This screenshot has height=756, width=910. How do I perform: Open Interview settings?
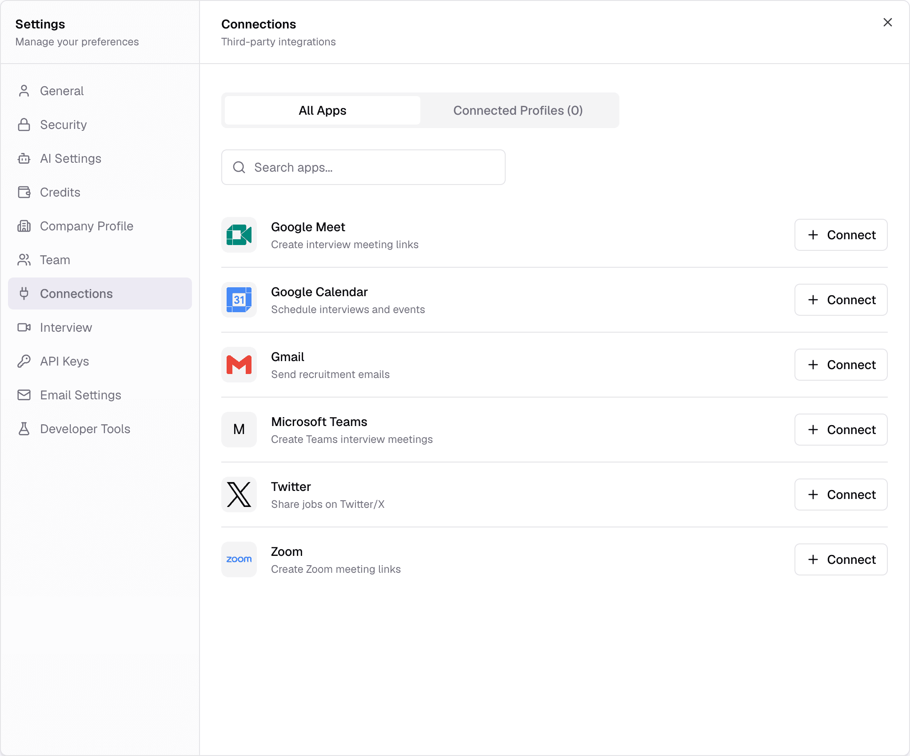[x=100, y=327]
